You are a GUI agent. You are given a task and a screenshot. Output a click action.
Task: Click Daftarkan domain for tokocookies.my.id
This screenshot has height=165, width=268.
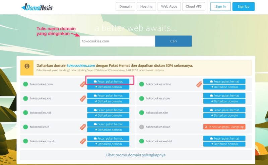(x=108, y=144)
